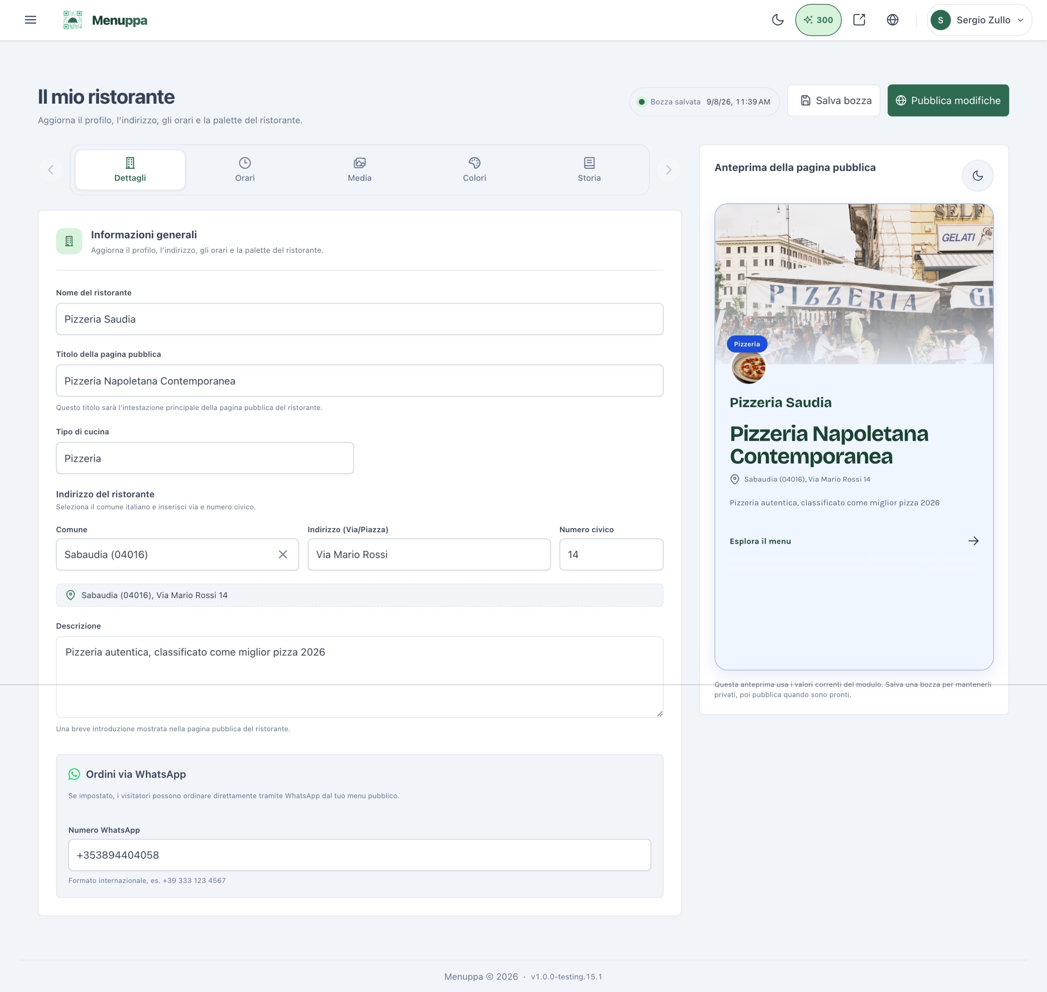
Task: Click the Informazioni generali building icon
Action: (x=69, y=241)
